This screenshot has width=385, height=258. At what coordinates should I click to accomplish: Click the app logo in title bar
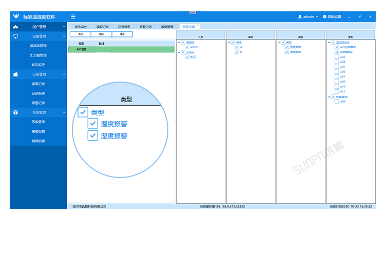pos(16,17)
